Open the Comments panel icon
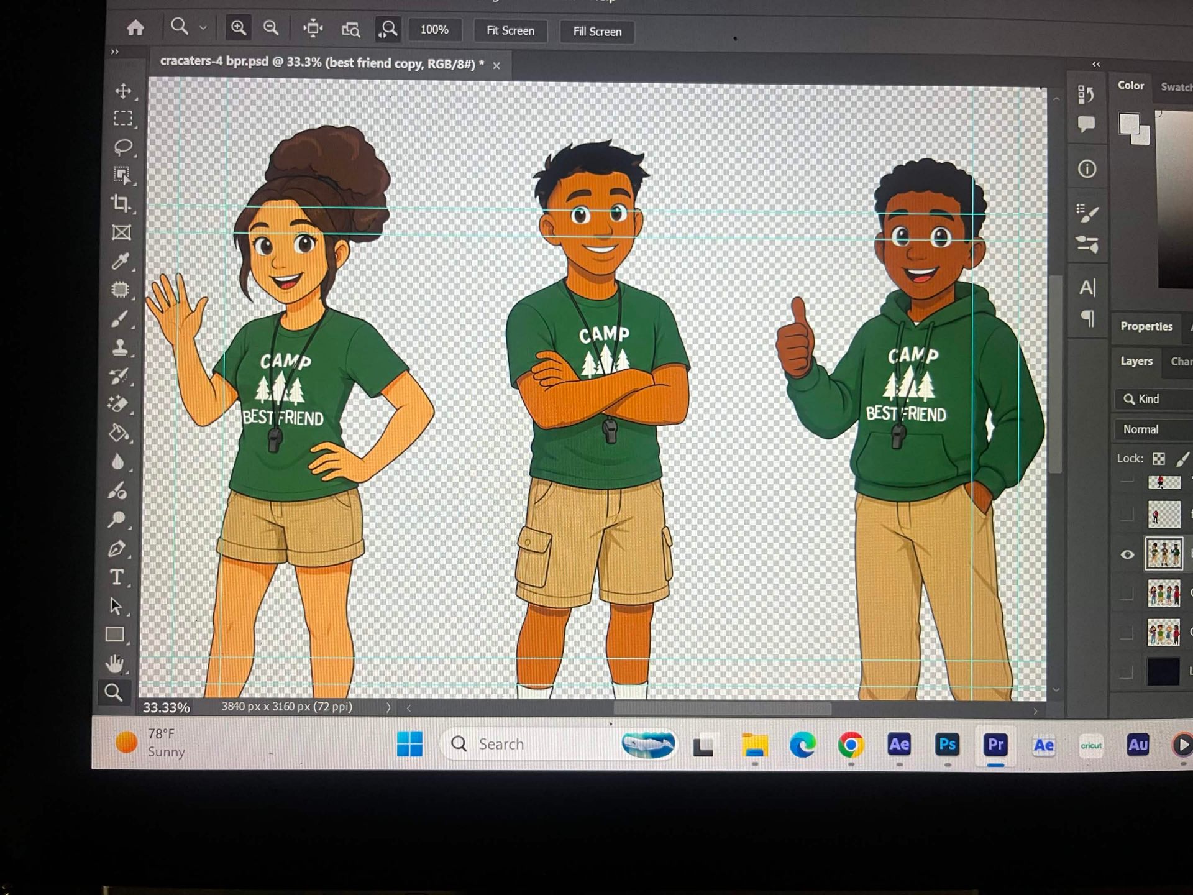Image resolution: width=1193 pixels, height=895 pixels. pyautogui.click(x=1087, y=124)
